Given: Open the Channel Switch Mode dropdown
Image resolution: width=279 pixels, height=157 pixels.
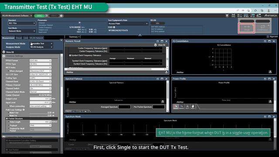Looking at the screenshot, I should coord(41,92).
